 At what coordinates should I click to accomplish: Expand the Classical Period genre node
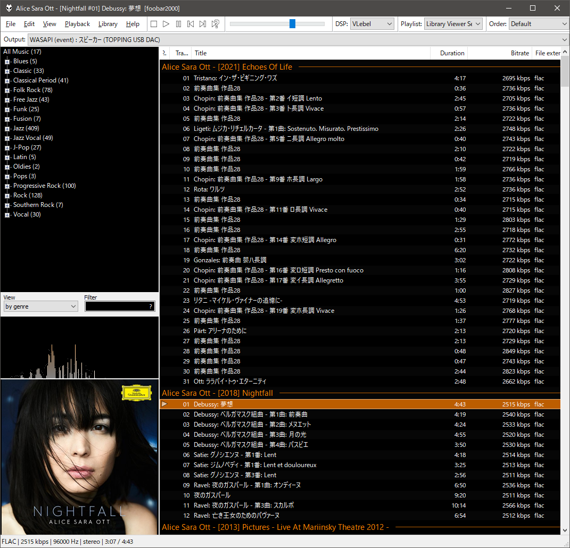pyautogui.click(x=7, y=81)
